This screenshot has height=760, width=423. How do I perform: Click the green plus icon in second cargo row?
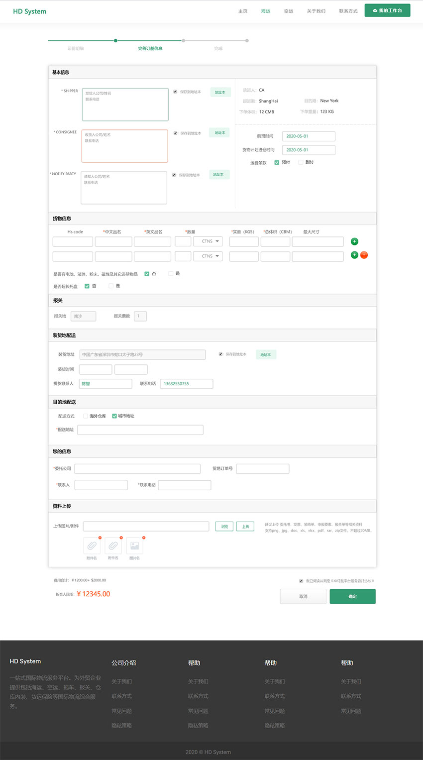pyautogui.click(x=354, y=255)
